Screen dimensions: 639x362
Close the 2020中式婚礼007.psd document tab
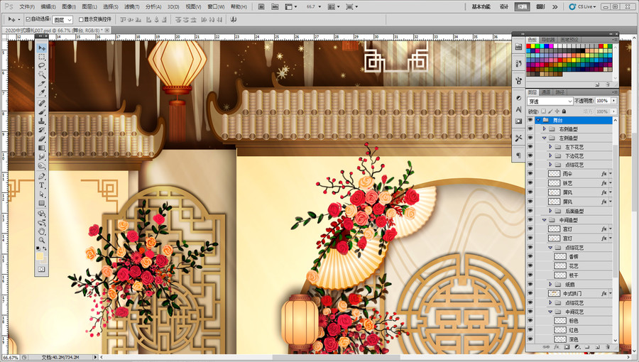(108, 30)
